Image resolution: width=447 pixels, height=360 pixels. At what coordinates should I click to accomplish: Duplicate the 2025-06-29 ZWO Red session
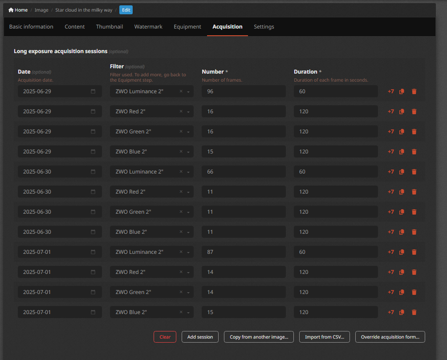402,112
